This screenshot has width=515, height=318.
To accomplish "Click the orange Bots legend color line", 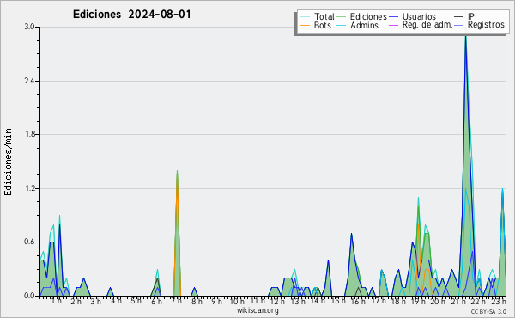I will [305, 25].
